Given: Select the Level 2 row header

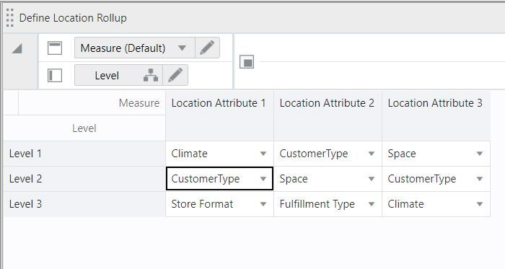Looking at the screenshot, I should click(x=84, y=179).
